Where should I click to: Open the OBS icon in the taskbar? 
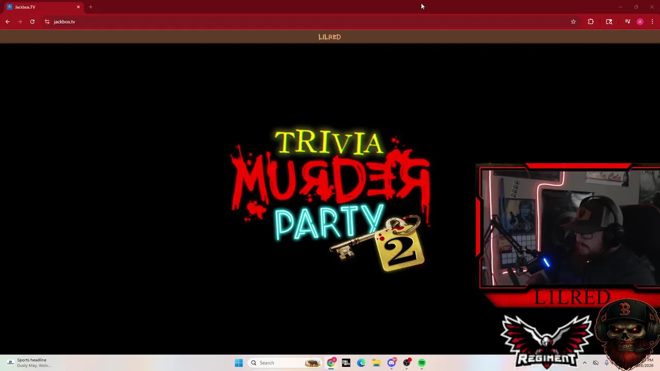coord(407,363)
